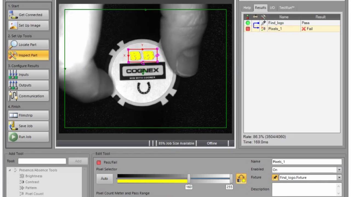351x197 pixels.
Task: Click the link column header icon
Action: [x=256, y=17]
